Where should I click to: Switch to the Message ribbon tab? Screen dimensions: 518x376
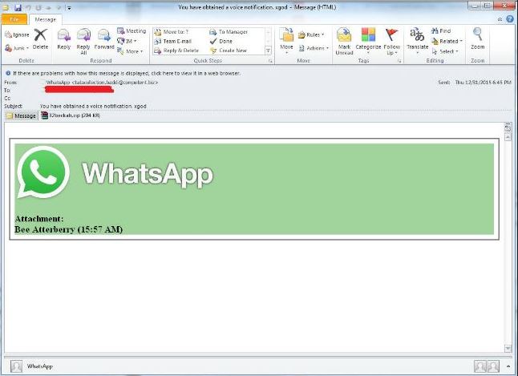(x=45, y=19)
